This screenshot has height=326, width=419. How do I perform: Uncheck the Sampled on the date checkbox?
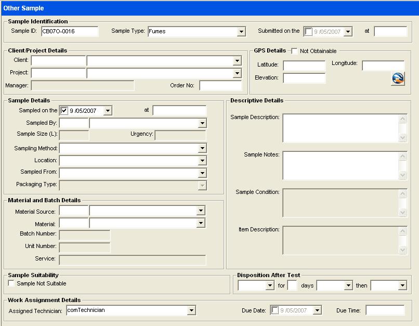(64, 110)
